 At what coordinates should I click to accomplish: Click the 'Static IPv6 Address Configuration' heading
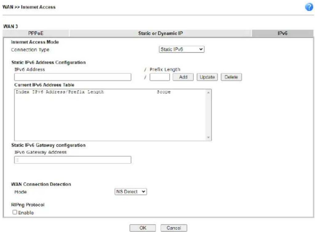[48, 62]
